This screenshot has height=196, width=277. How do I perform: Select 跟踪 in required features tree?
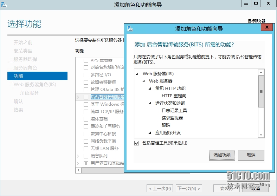(x=166, y=125)
